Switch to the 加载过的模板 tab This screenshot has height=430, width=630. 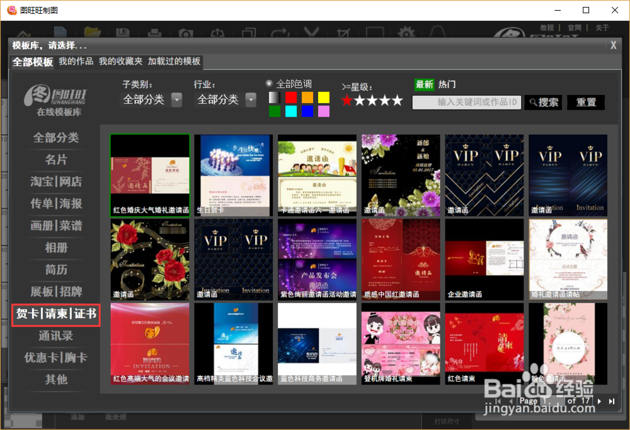tap(174, 61)
